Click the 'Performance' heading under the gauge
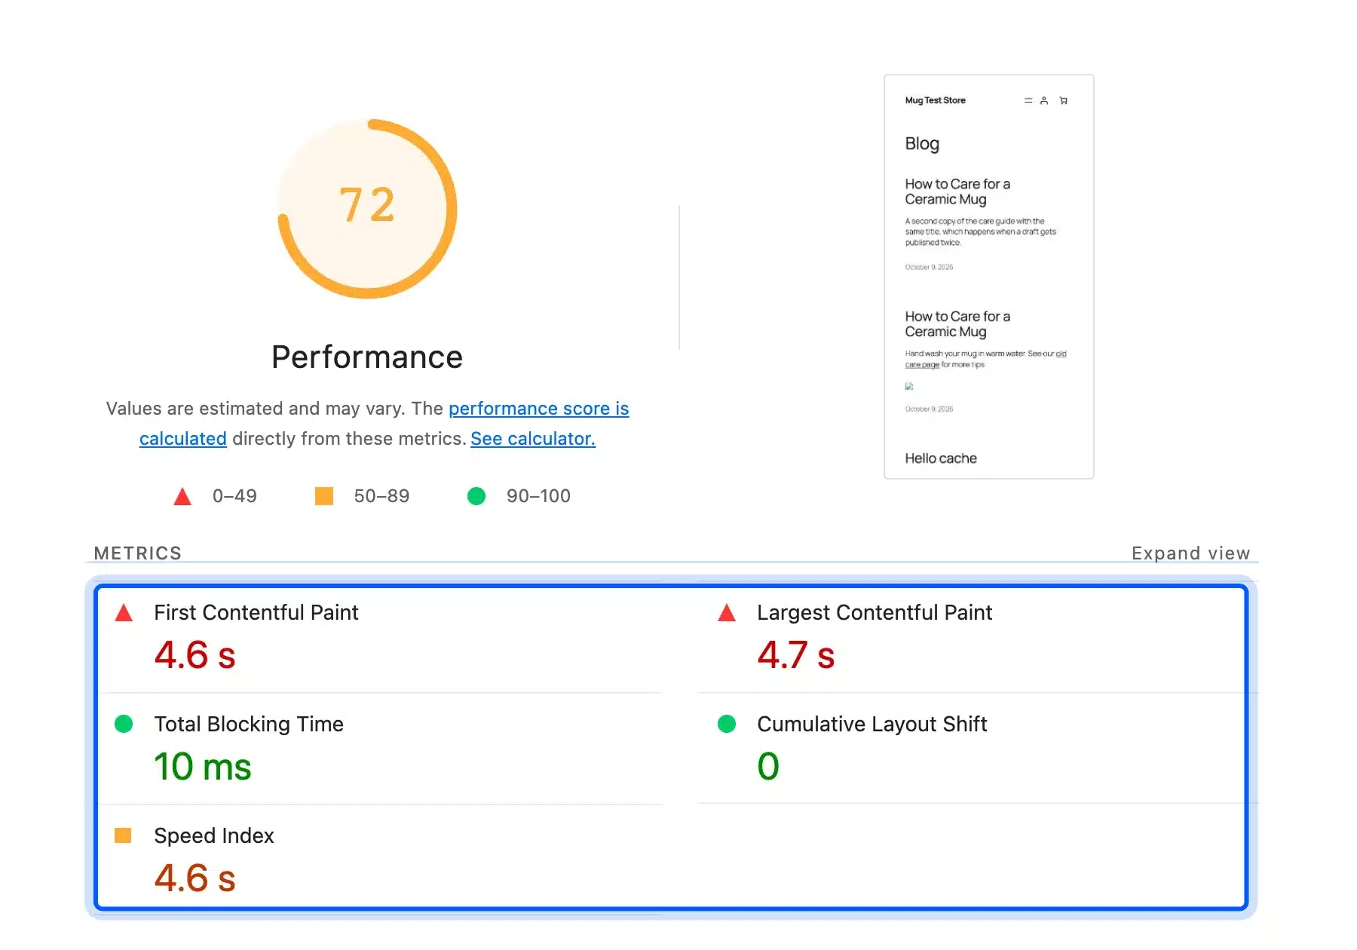Screen dimensions: 1357x950 coord(367,357)
